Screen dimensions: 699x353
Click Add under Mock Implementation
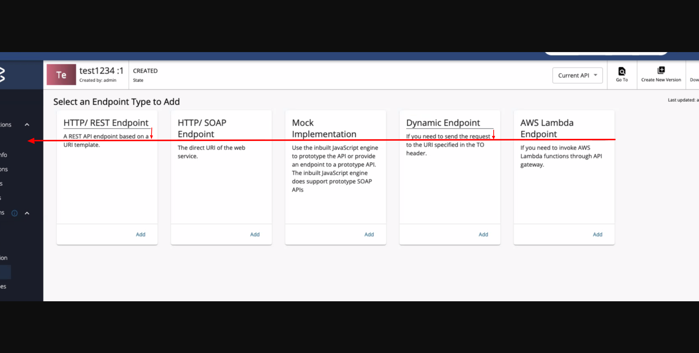coord(369,234)
